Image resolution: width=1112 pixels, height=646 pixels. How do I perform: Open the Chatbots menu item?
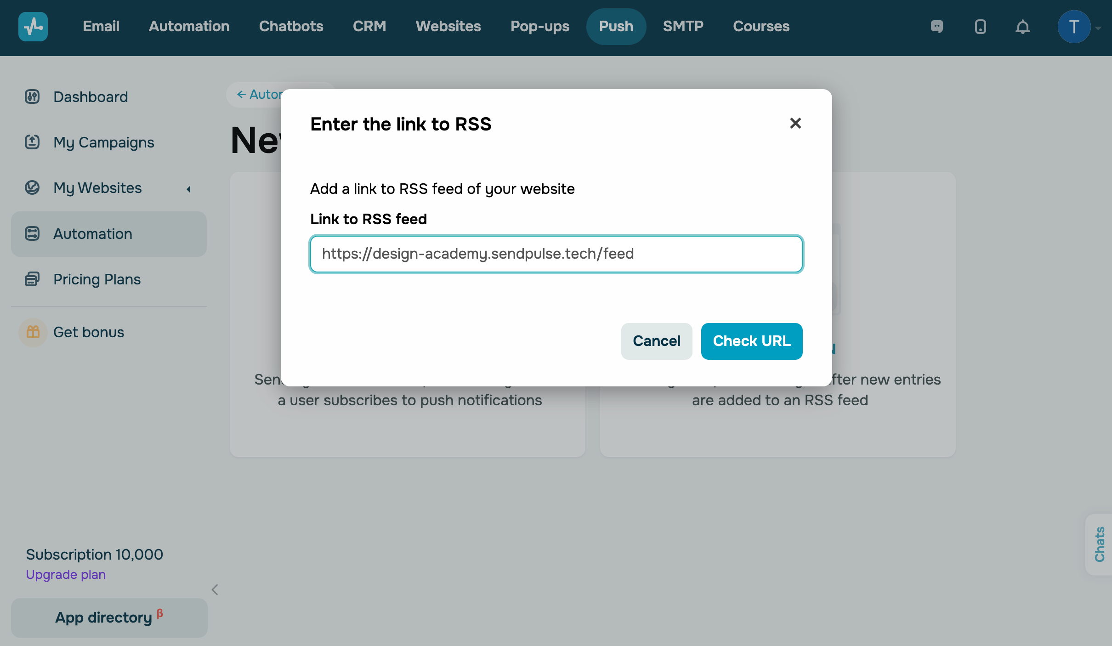[291, 26]
